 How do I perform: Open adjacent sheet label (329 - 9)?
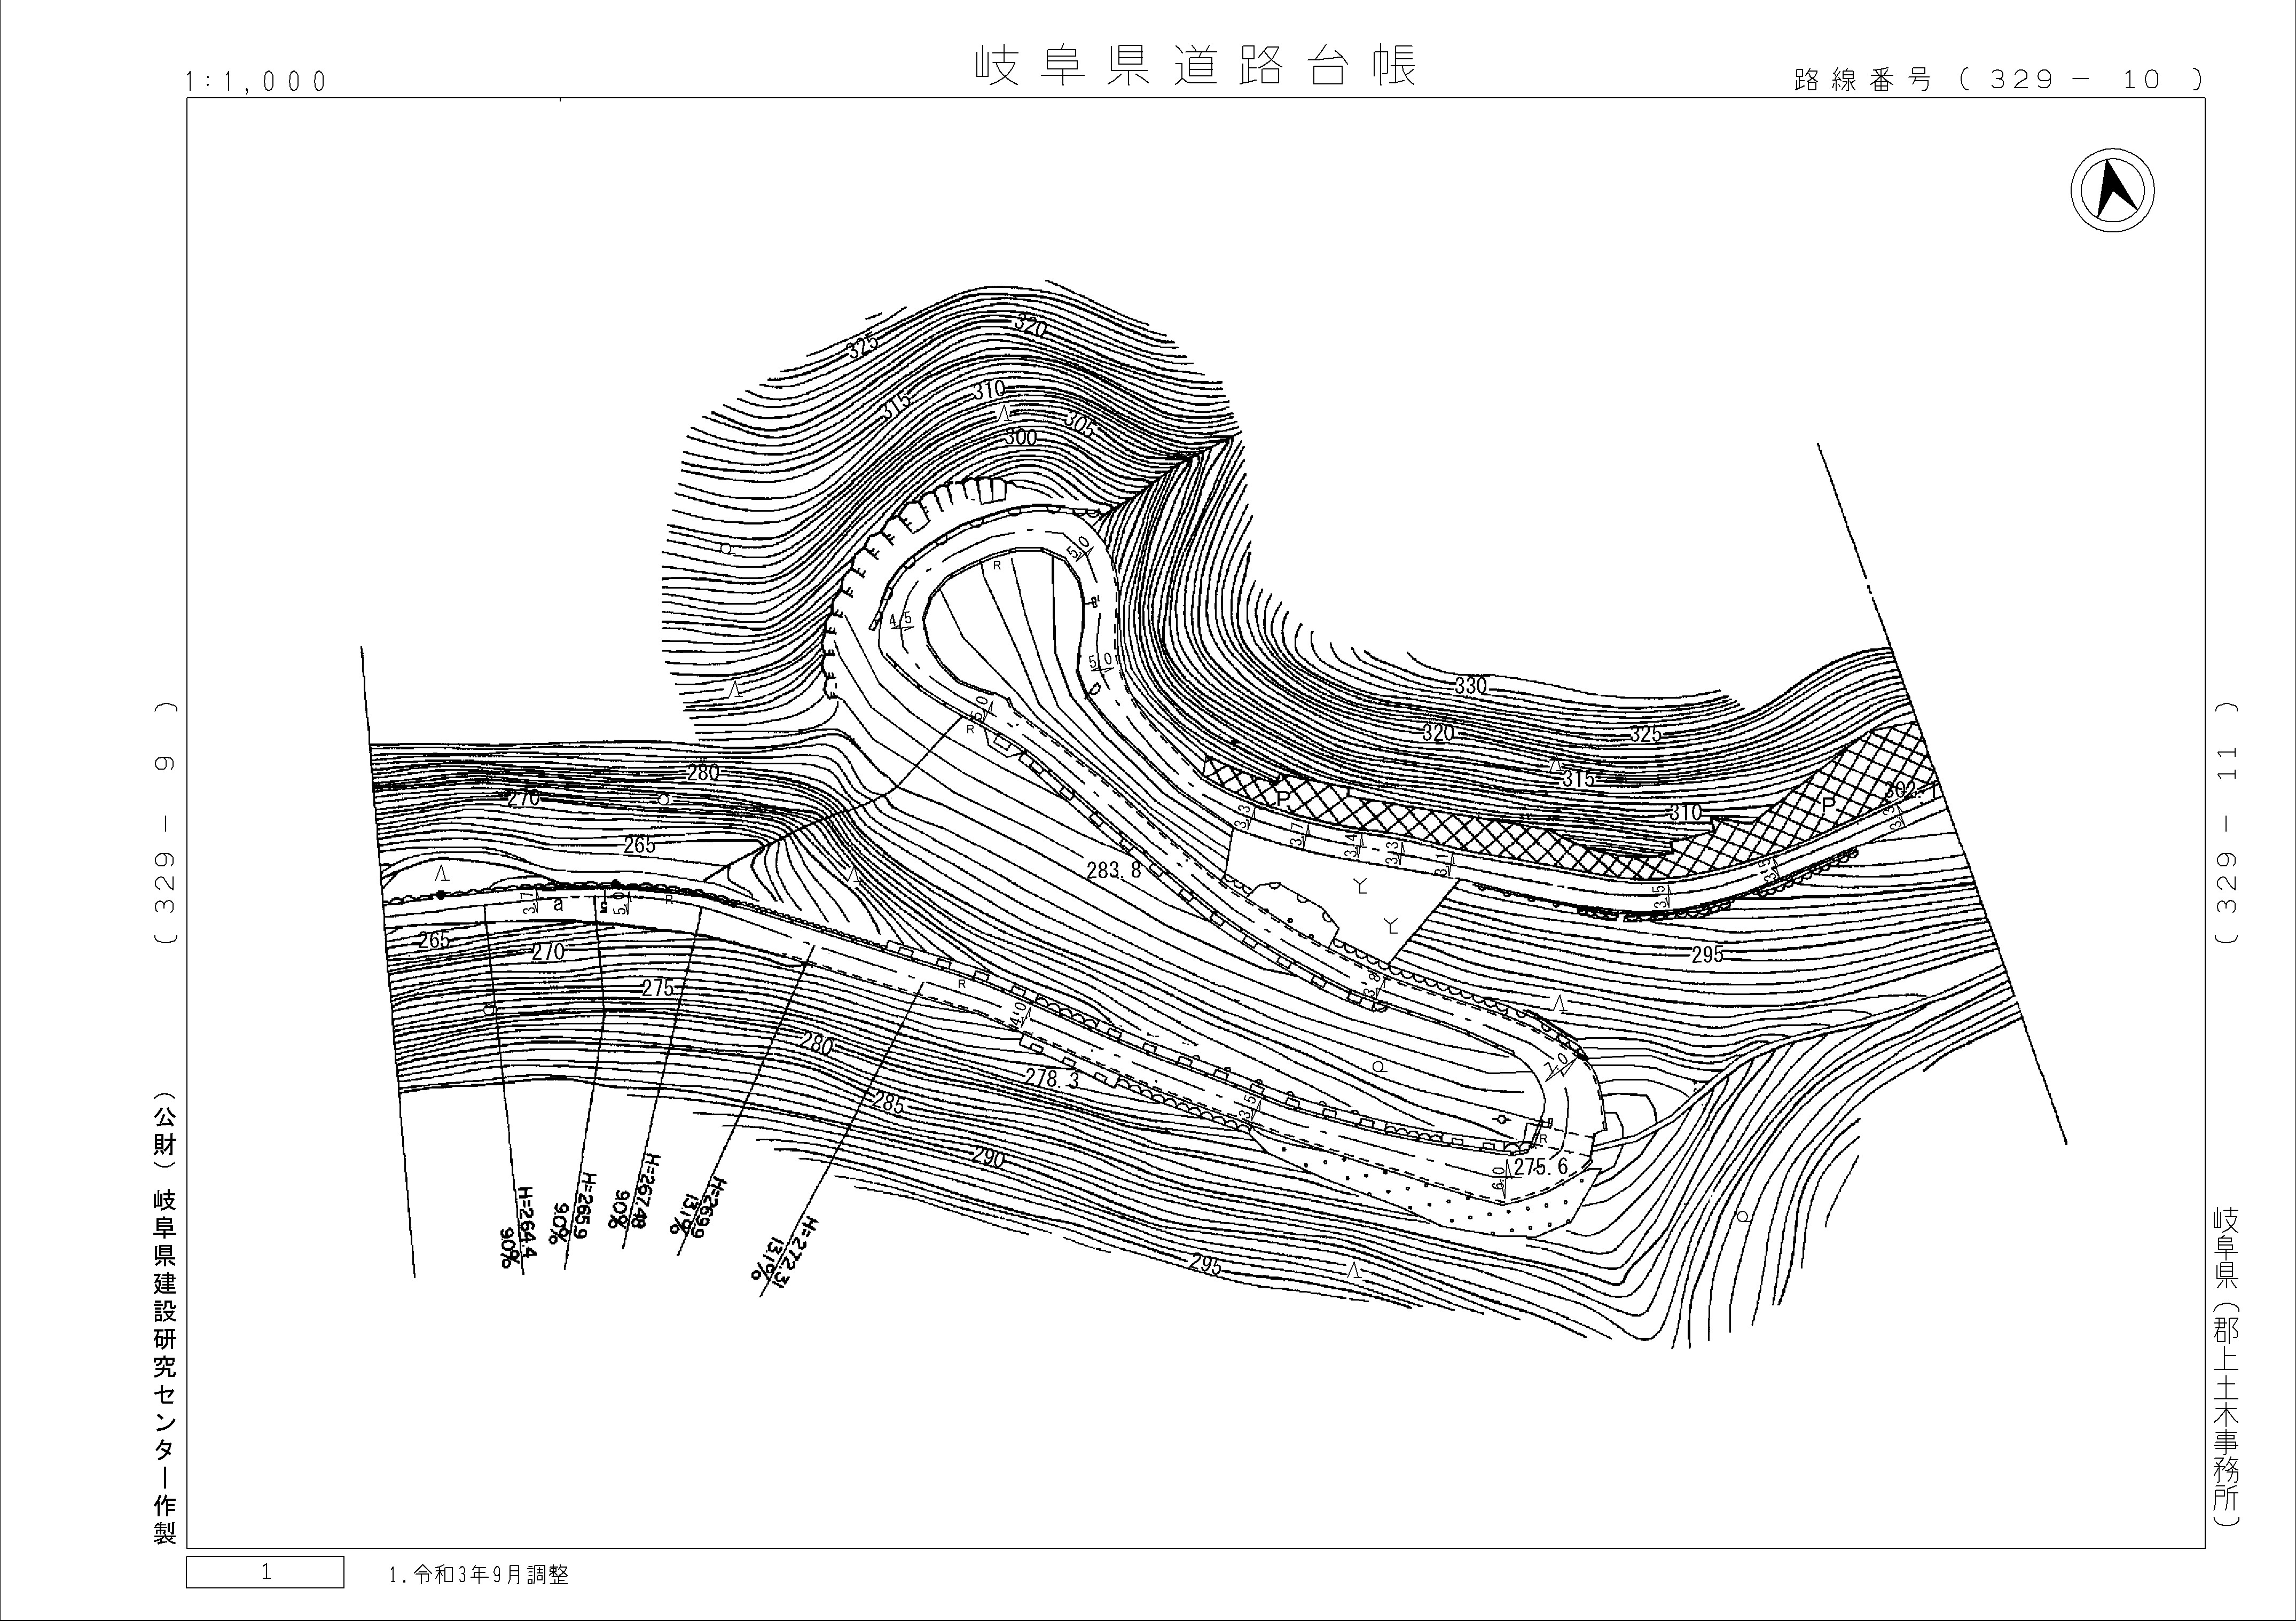(x=166, y=822)
